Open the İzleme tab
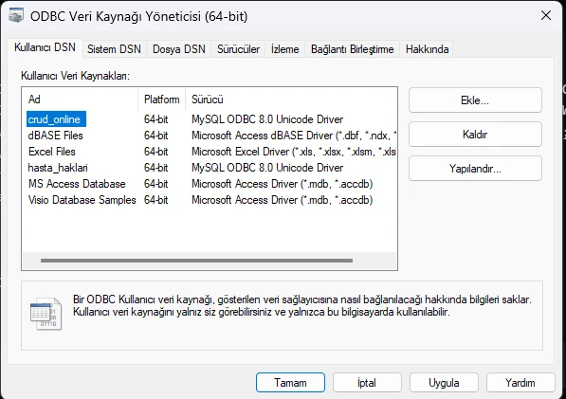 (285, 49)
